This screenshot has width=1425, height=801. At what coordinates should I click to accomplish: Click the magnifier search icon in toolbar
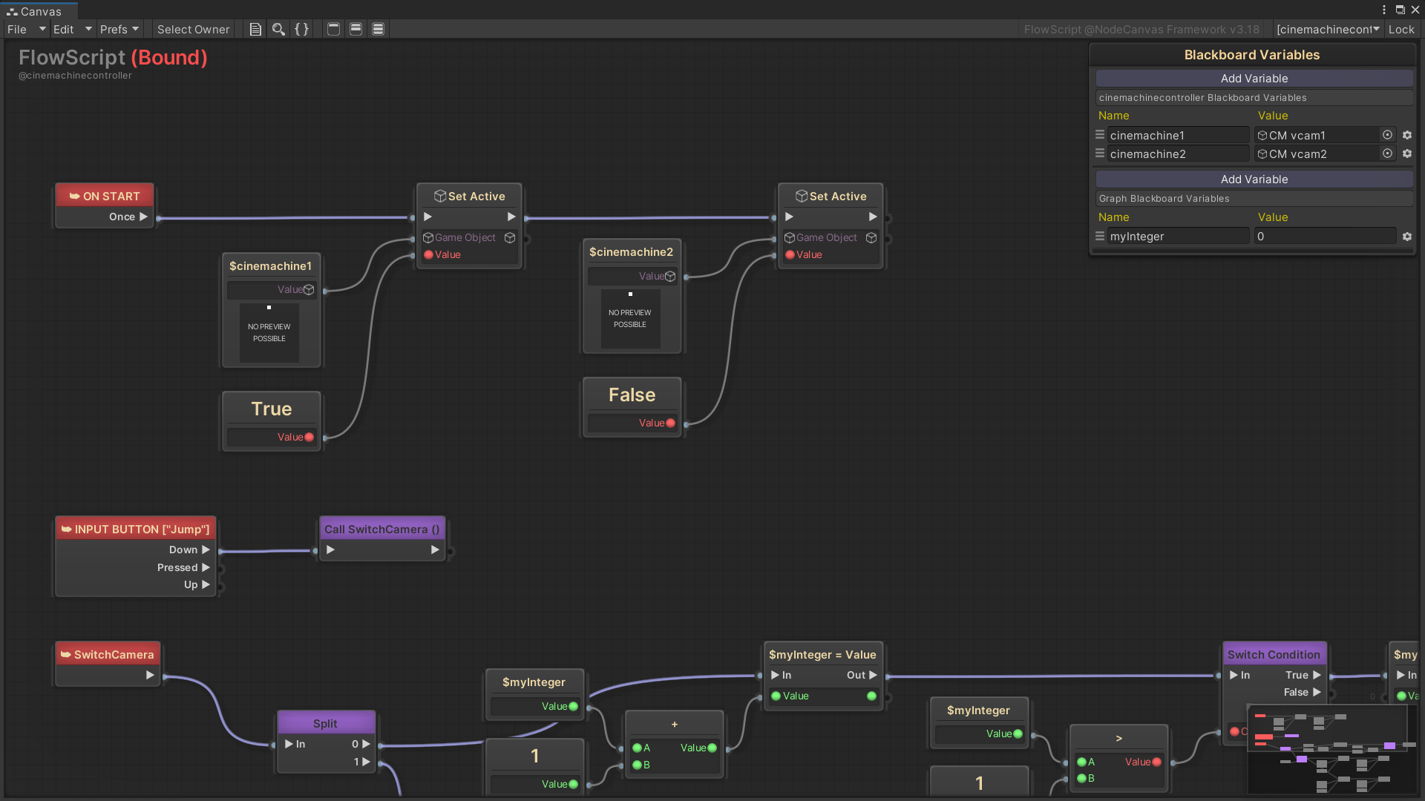click(x=278, y=29)
